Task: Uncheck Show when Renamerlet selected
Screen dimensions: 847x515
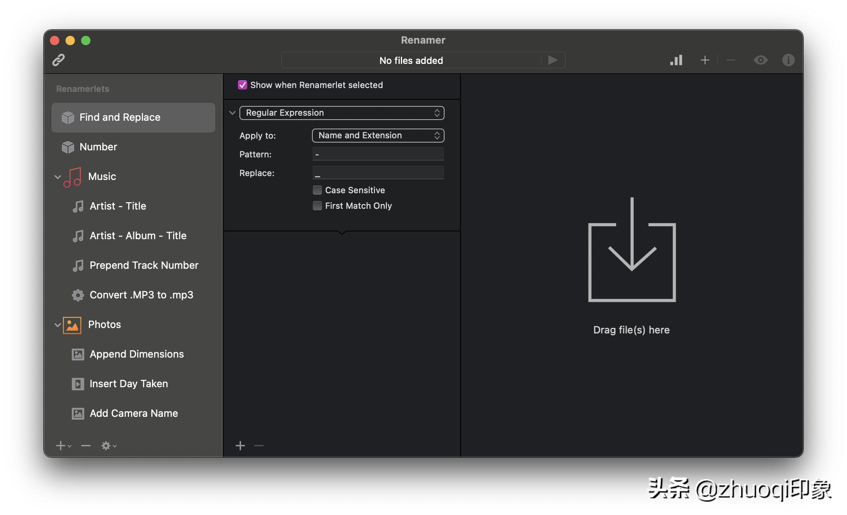Action: point(243,85)
